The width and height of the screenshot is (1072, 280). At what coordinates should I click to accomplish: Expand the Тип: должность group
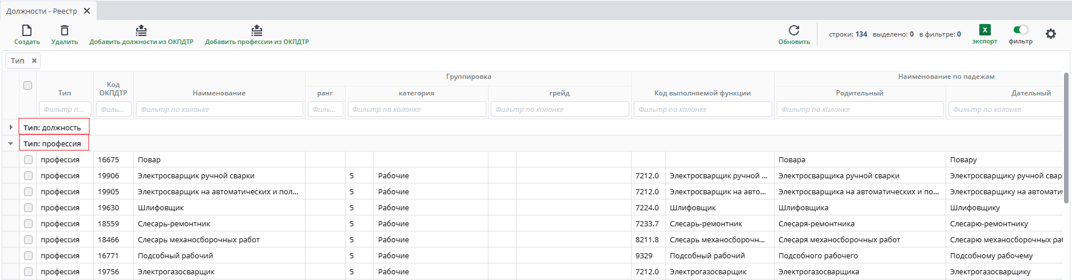(x=11, y=127)
